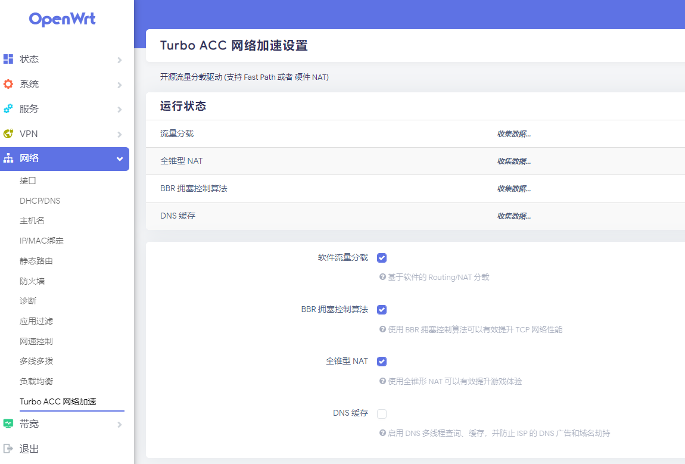Expand the VPN menu chevron
The height and width of the screenshot is (464, 685).
click(x=119, y=133)
